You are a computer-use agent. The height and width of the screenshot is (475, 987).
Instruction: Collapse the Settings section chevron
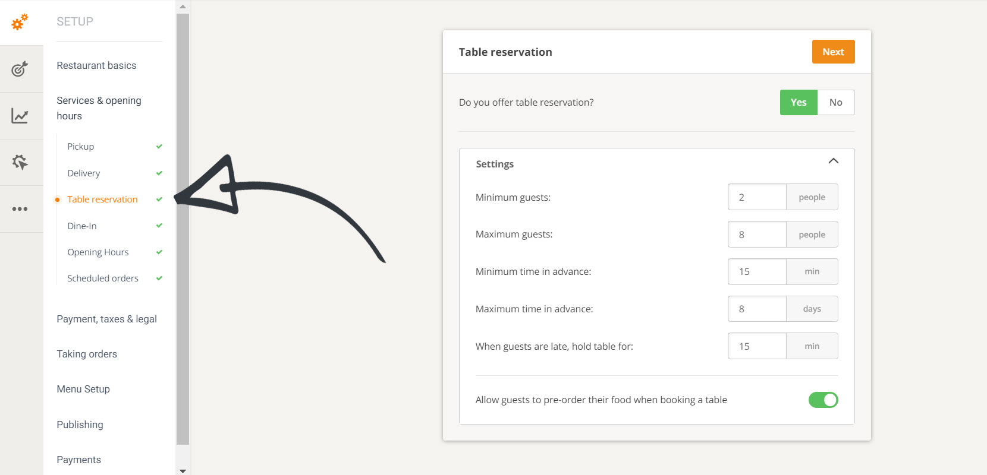tap(833, 161)
